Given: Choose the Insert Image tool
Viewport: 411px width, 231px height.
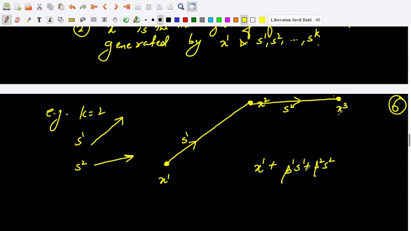Looking at the screenshot, I should pos(50,20).
